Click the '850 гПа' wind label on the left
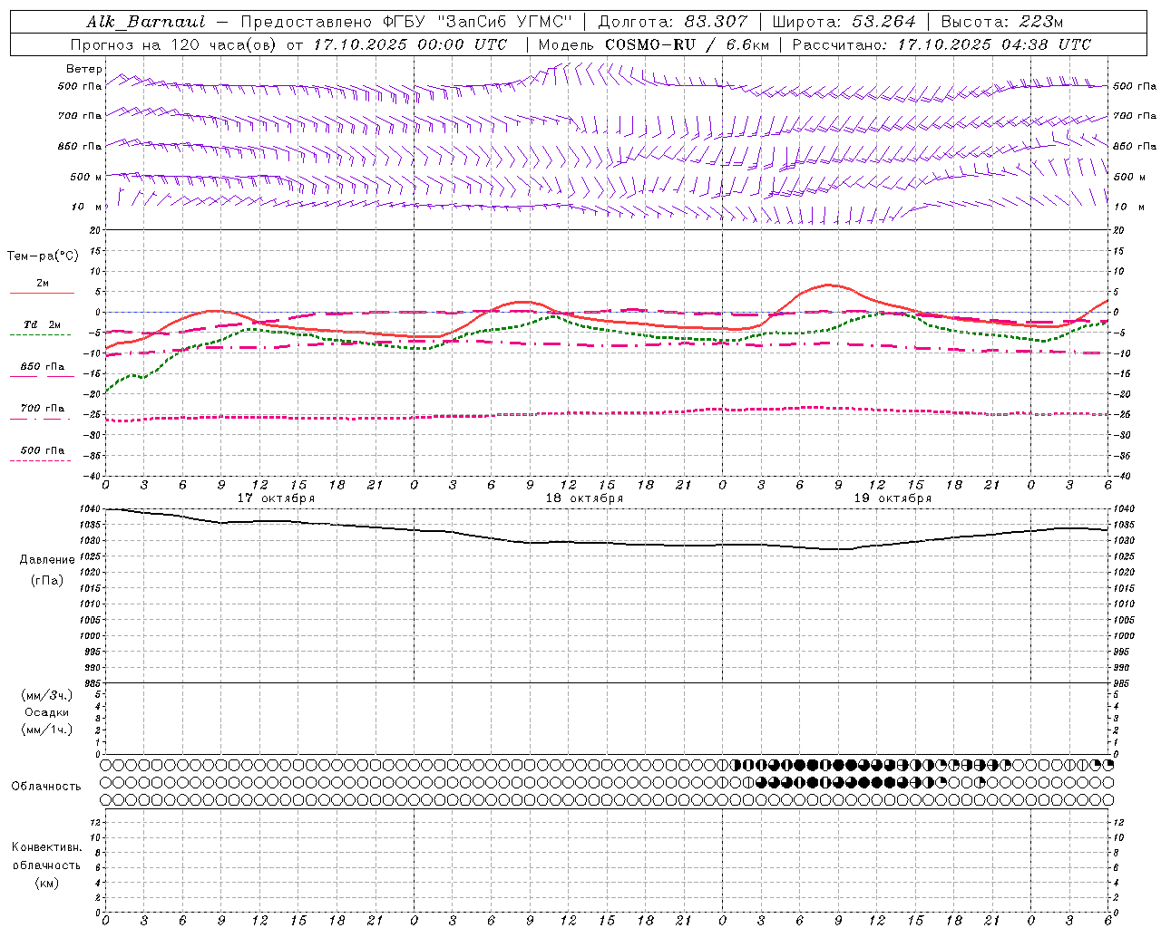Screen dimensions: 1161x928 [80, 146]
